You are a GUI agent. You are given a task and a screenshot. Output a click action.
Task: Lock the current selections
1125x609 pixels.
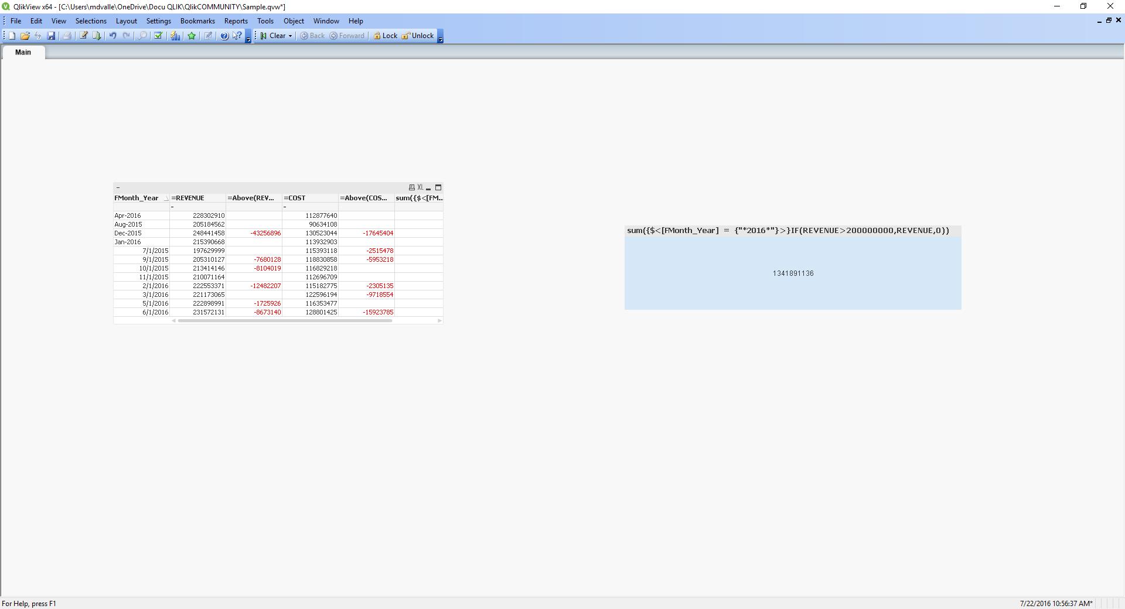386,36
